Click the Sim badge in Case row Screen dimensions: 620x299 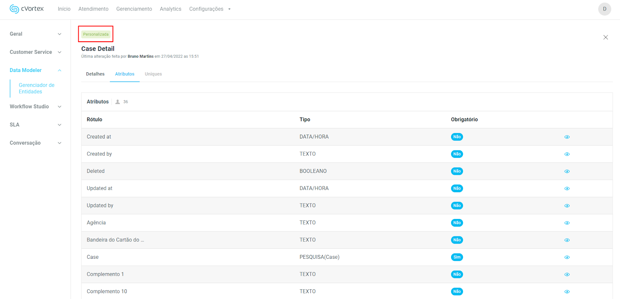(x=457, y=257)
